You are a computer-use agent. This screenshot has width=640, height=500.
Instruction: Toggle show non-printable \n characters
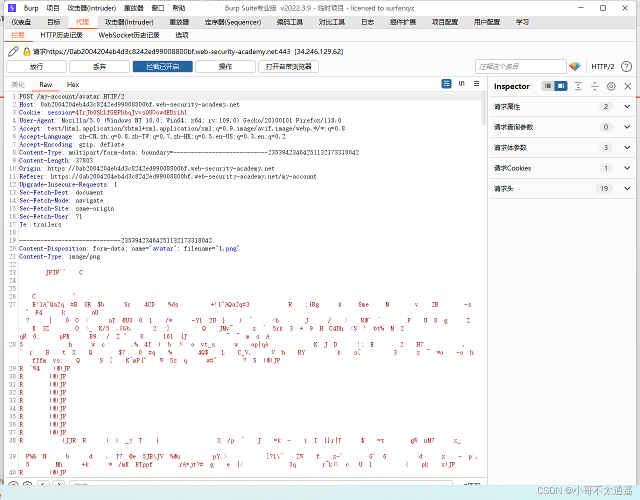pyautogui.click(x=461, y=83)
